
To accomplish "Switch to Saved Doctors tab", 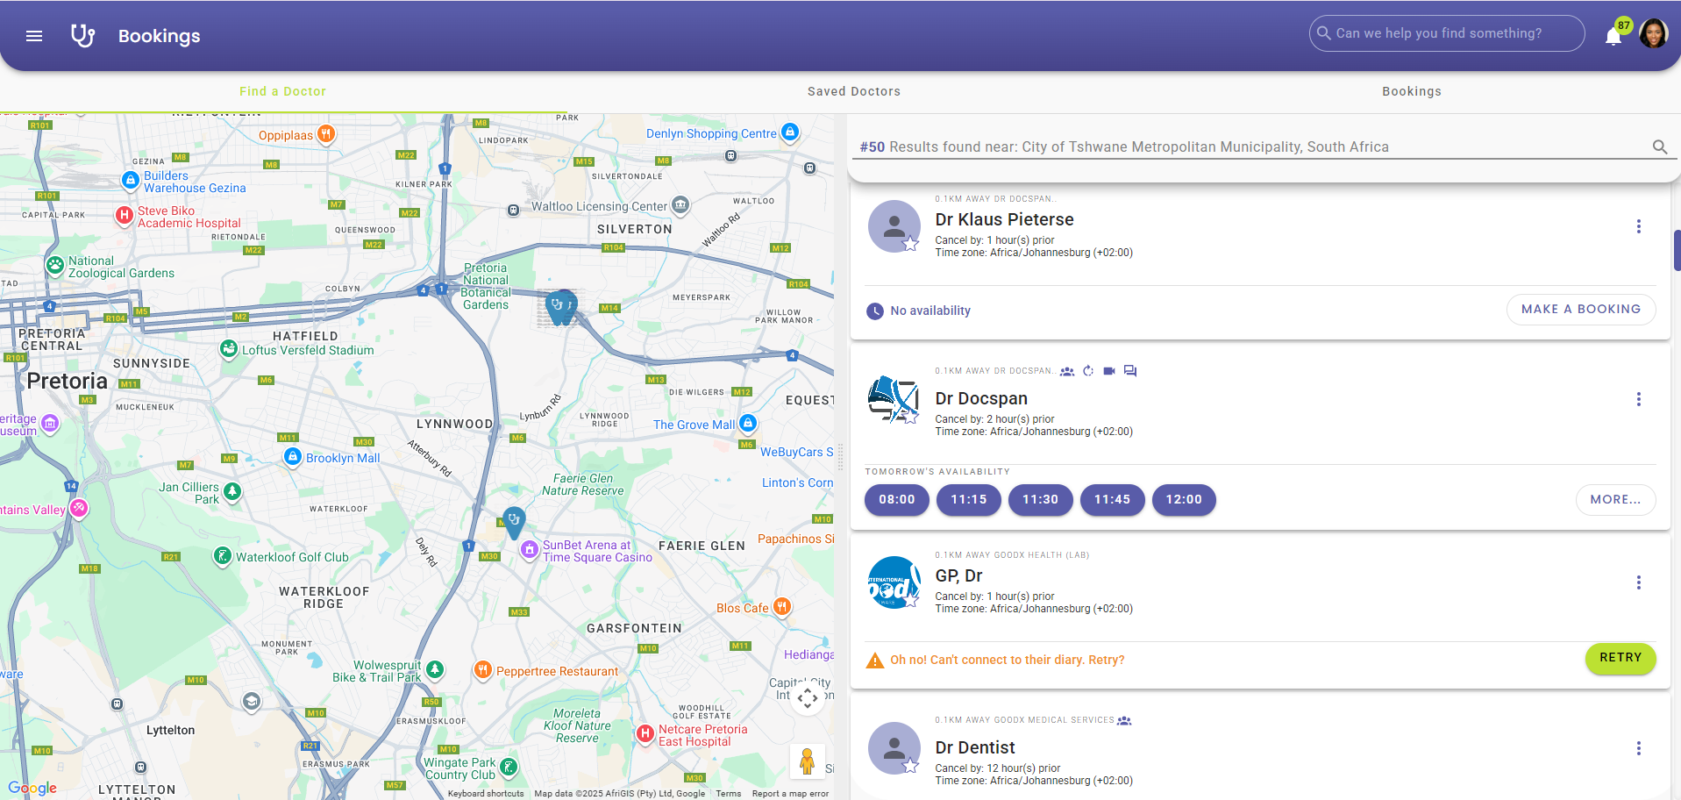I will (x=854, y=91).
